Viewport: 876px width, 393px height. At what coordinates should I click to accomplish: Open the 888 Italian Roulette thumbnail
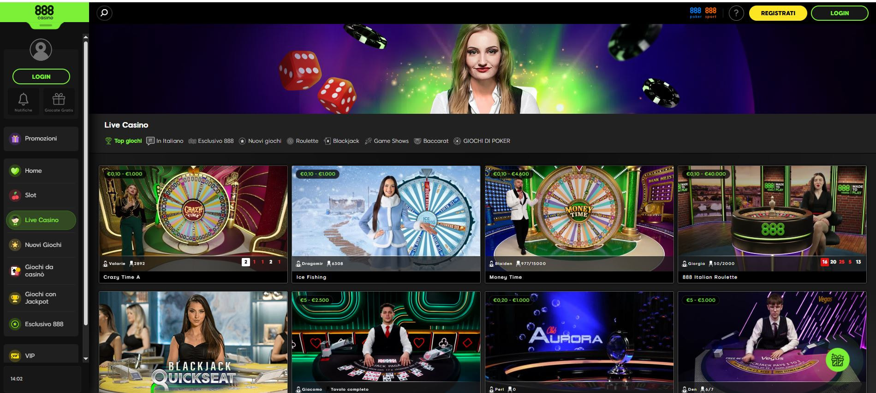click(772, 218)
